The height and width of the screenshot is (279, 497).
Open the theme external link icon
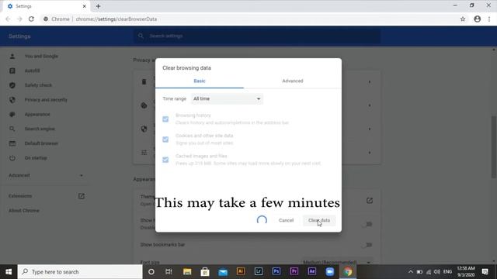pos(370,201)
